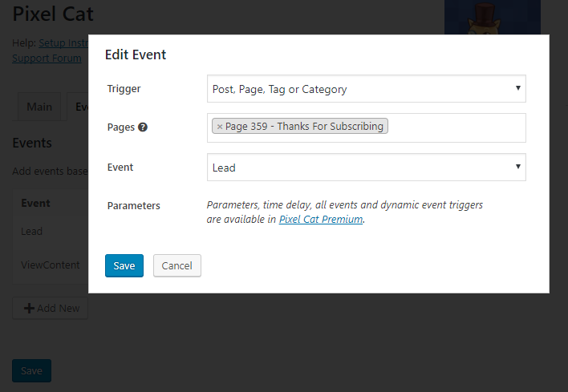Image resolution: width=568 pixels, height=392 pixels.
Task: Open the Trigger dropdown
Action: tap(366, 89)
